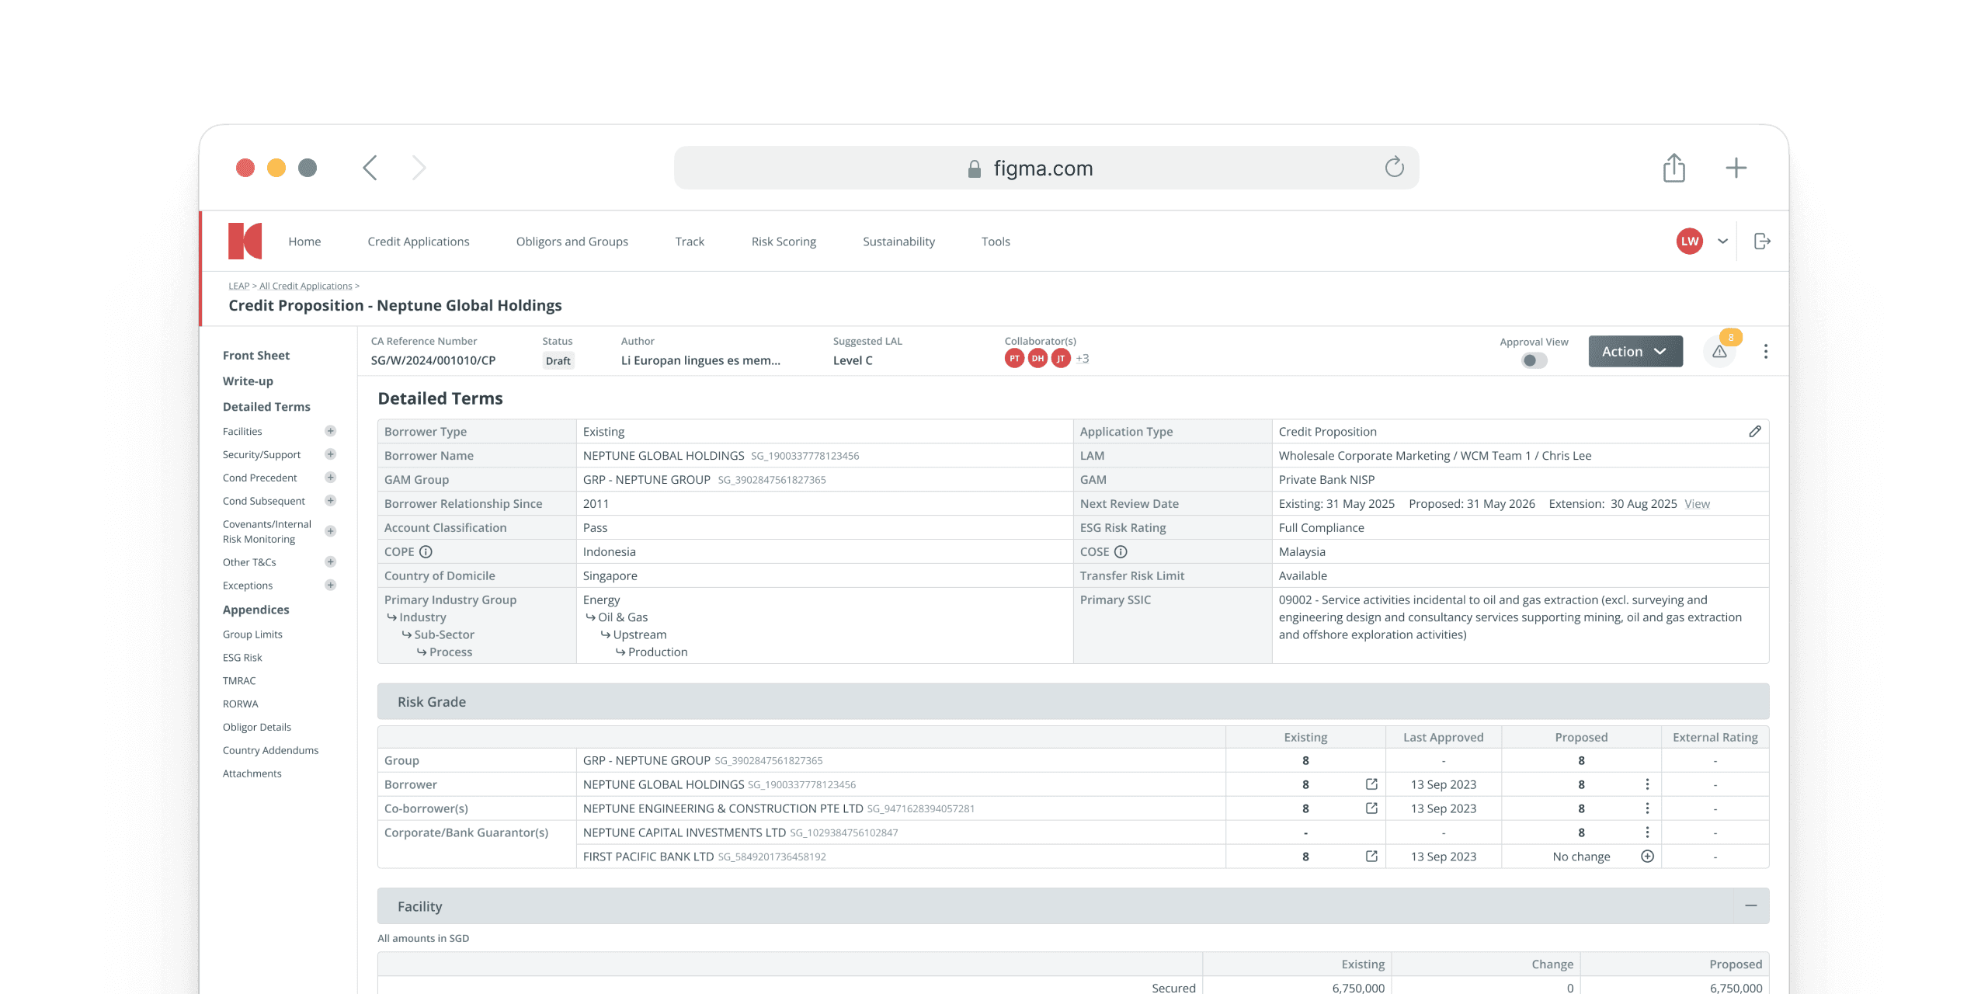Screen dimensions: 1988x994
Task: Go to the Obligors and Groups menu
Action: click(572, 242)
